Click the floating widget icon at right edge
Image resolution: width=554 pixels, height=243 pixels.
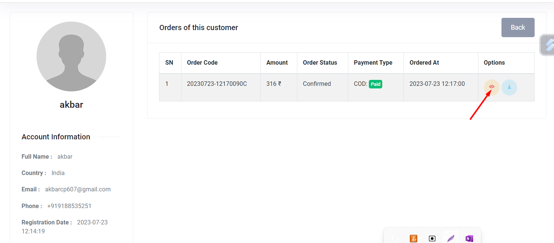(548, 45)
